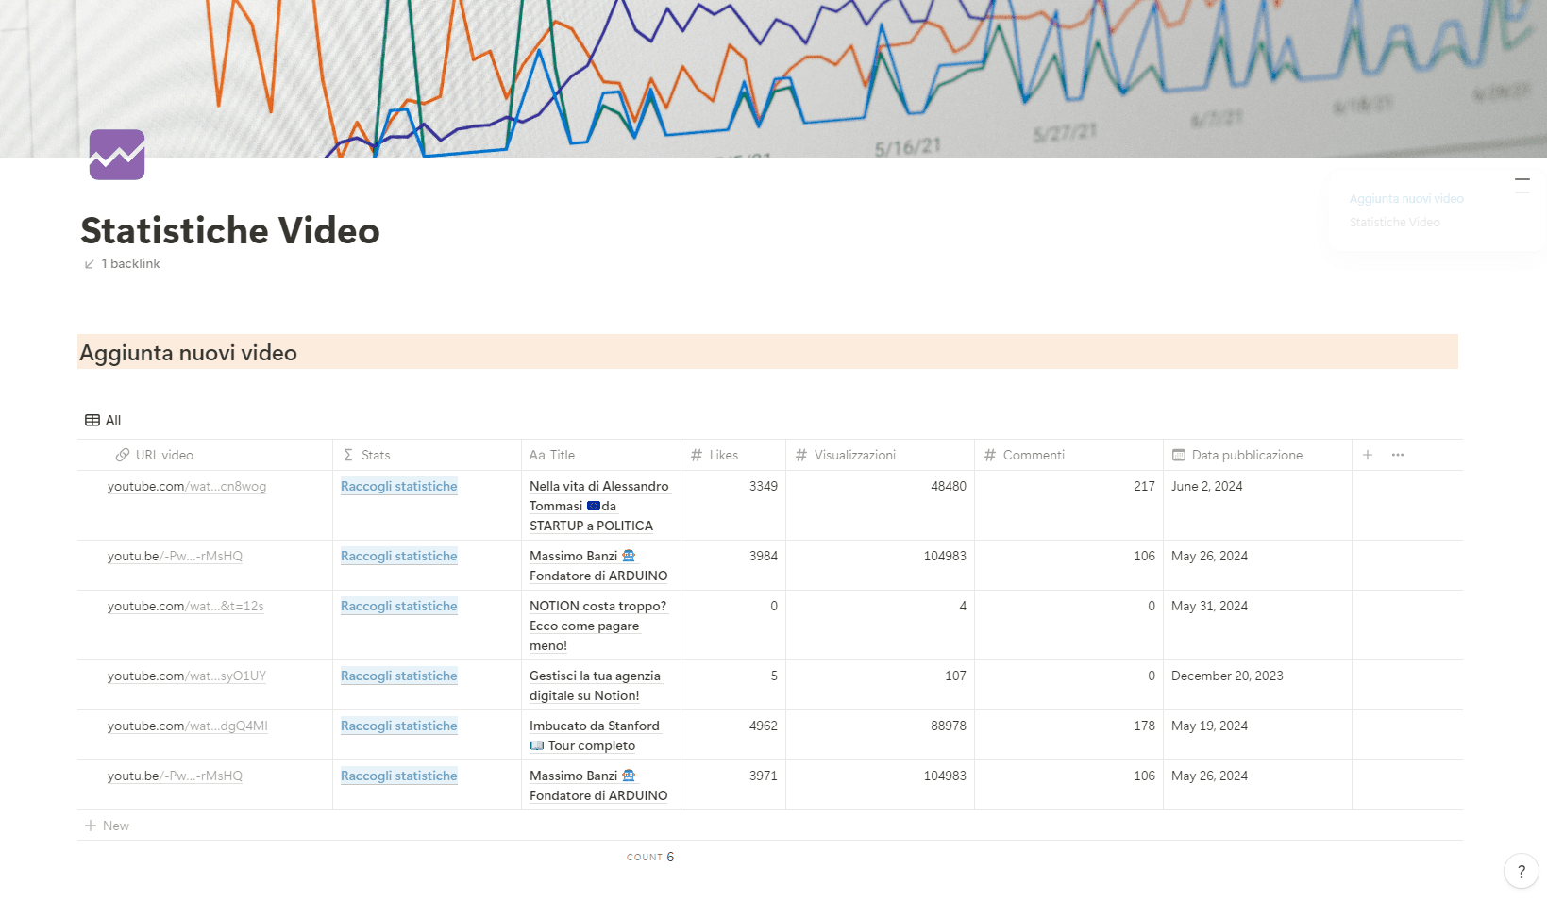This screenshot has width=1547, height=901.
Task: Click Raccogli statistiche in the first row
Action: (398, 486)
